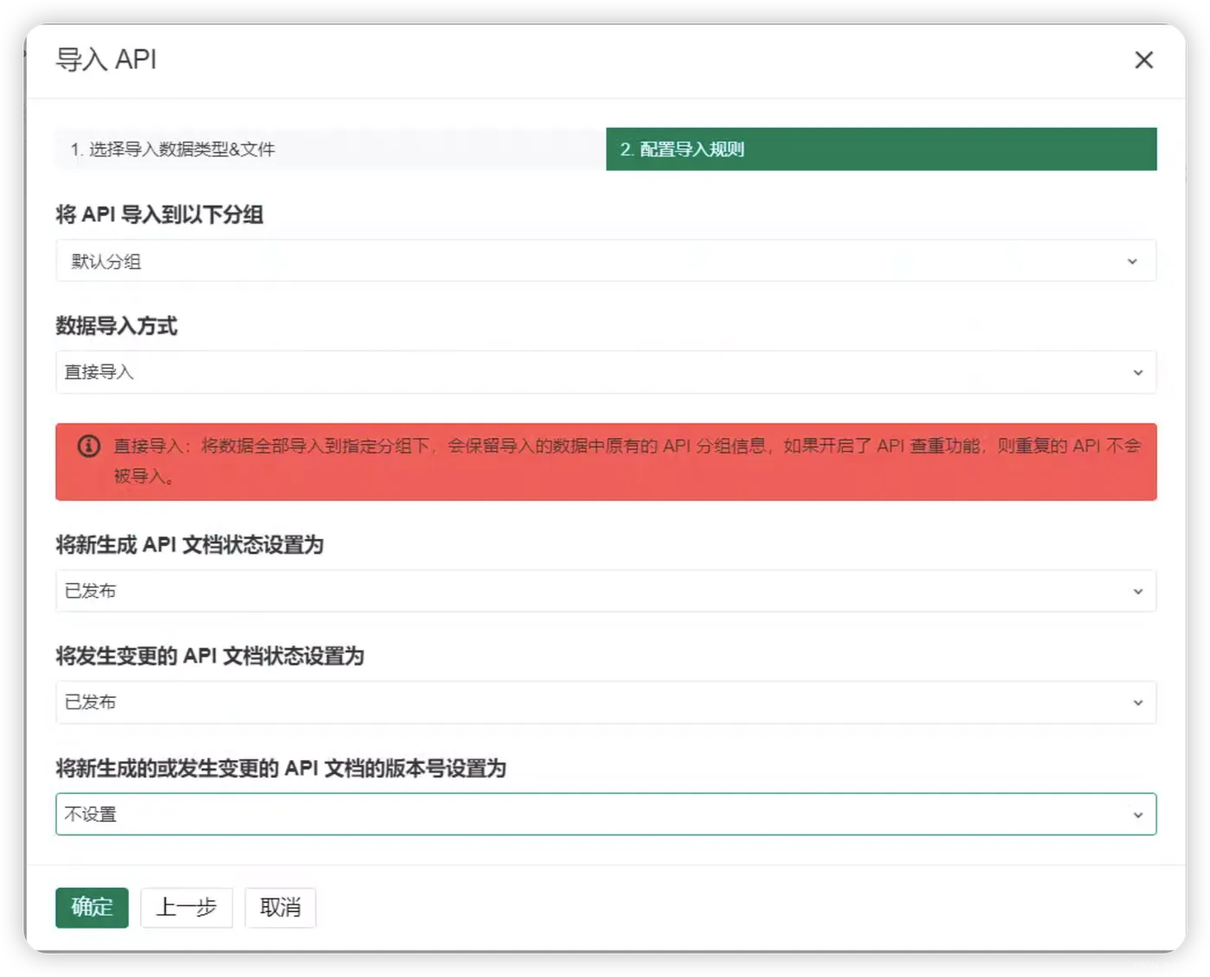Click the red 直接导入 description text
The width and height of the screenshot is (1210, 977).
click(627, 460)
